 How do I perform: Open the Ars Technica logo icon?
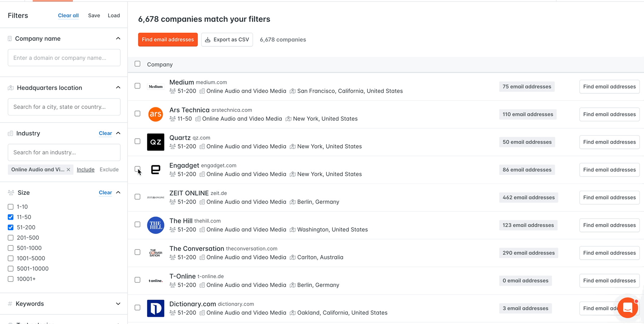coord(155,114)
